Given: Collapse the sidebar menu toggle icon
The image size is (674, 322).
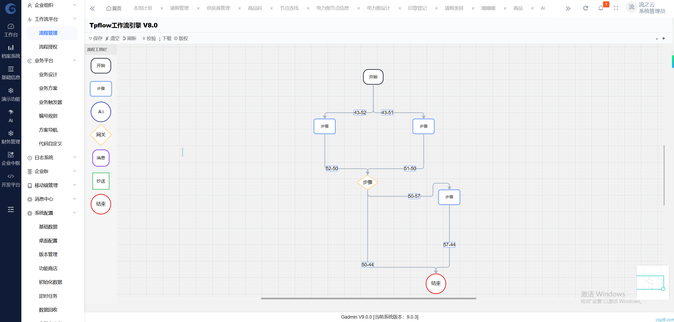Looking at the screenshot, I should pyautogui.click(x=11, y=209).
